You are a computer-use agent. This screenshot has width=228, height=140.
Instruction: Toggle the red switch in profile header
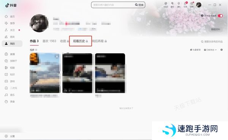(220, 16)
